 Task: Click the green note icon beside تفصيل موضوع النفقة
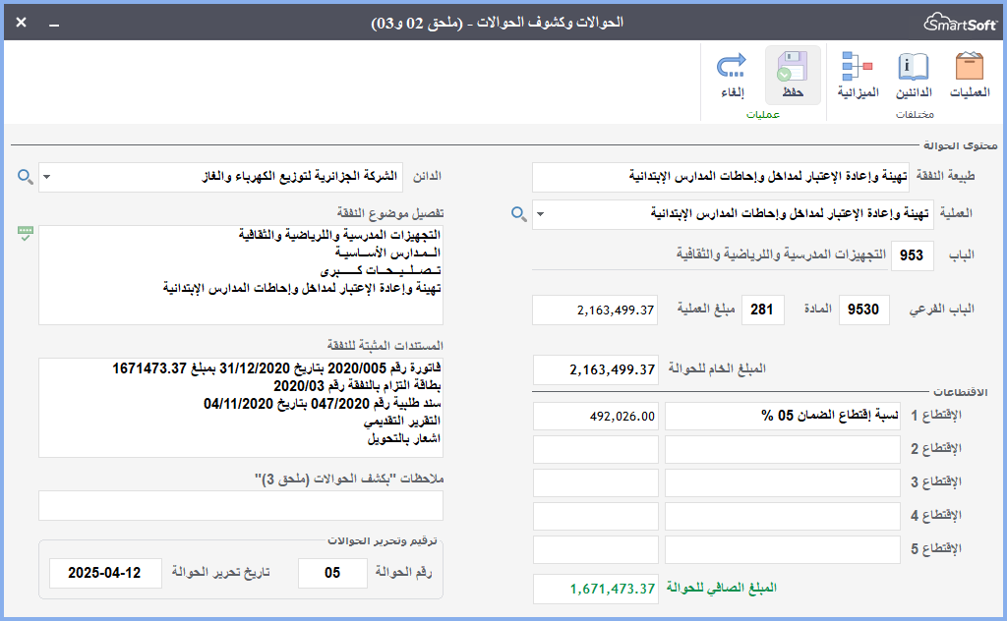point(26,233)
